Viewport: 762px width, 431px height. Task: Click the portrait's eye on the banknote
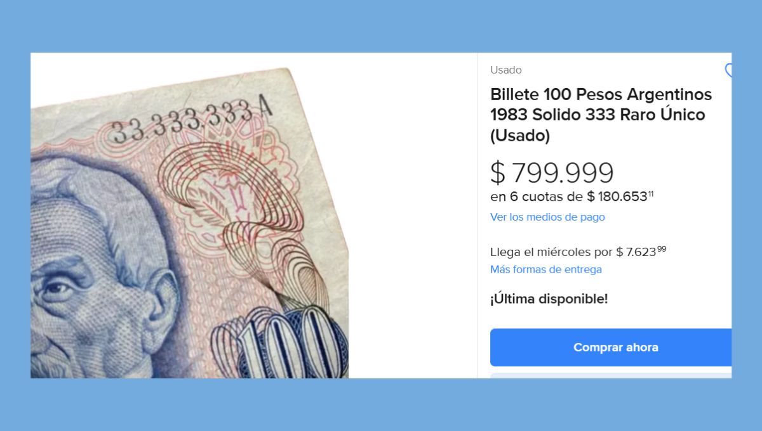tap(57, 291)
